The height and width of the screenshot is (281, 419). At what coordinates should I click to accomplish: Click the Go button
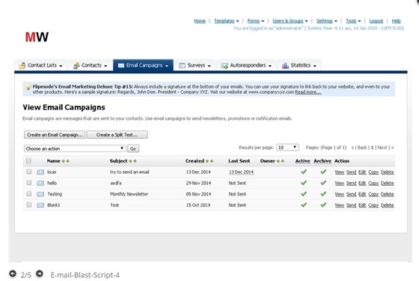[x=133, y=149]
